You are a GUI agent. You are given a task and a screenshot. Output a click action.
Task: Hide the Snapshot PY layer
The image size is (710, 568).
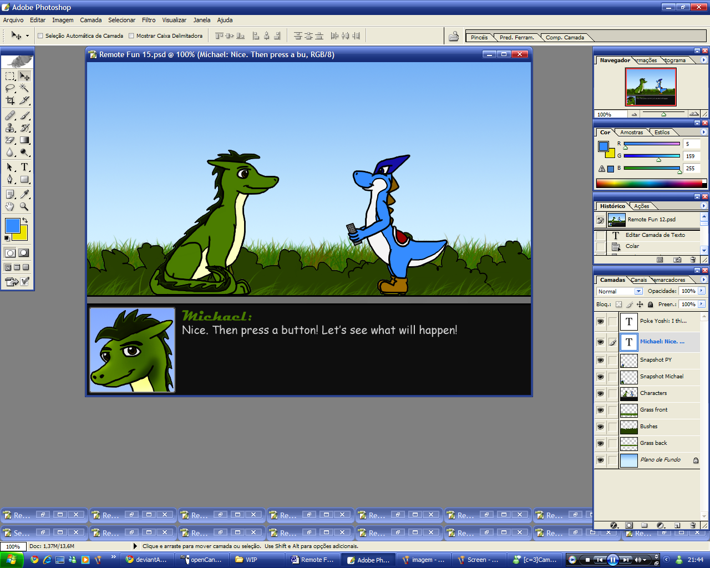(x=600, y=360)
